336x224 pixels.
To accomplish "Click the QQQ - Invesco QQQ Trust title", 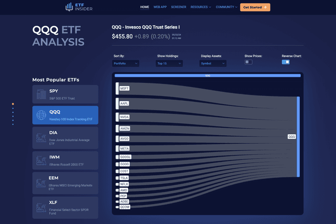I will (x=146, y=27).
